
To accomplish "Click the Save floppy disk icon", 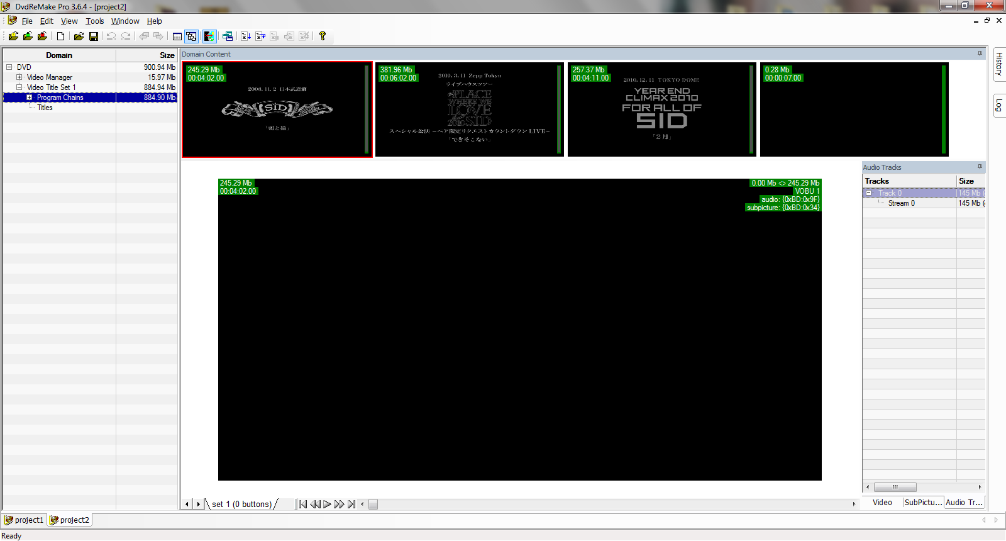I will point(94,36).
